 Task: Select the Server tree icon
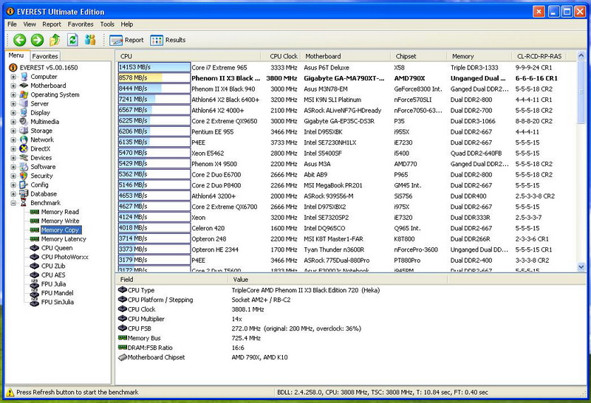pos(24,103)
